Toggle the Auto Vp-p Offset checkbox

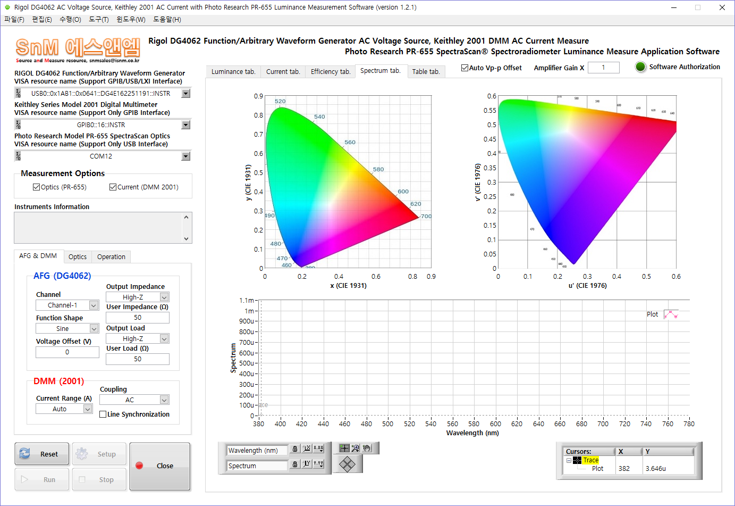click(x=464, y=68)
